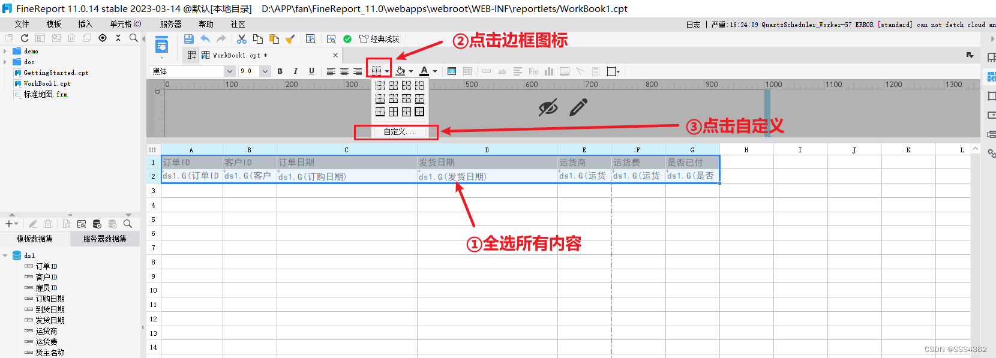Image resolution: width=996 pixels, height=358 pixels.
Task: Select the thick outer border preset
Action: point(419,112)
